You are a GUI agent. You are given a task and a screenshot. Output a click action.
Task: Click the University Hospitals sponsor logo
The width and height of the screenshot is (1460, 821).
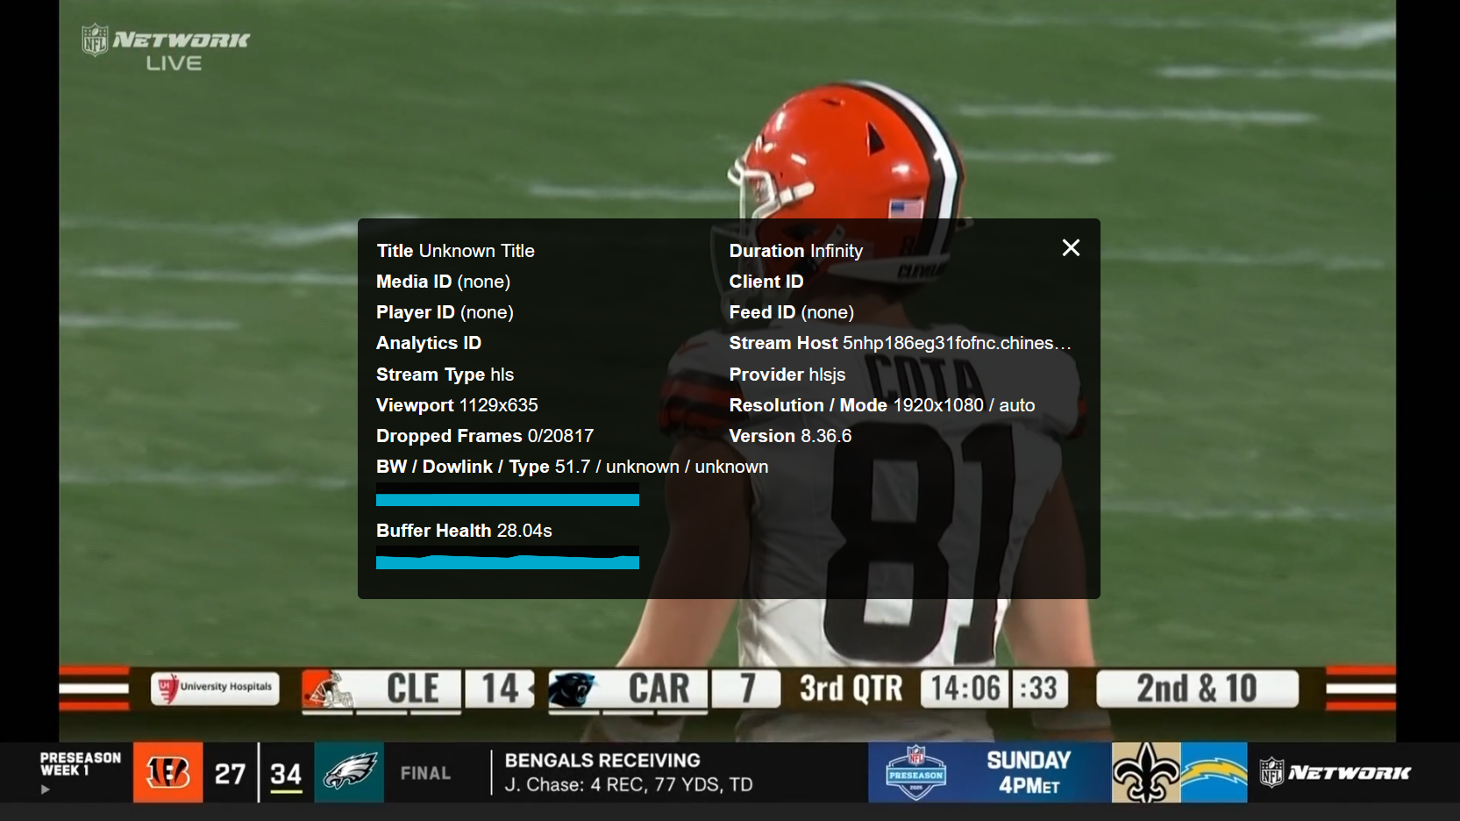pyautogui.click(x=215, y=688)
